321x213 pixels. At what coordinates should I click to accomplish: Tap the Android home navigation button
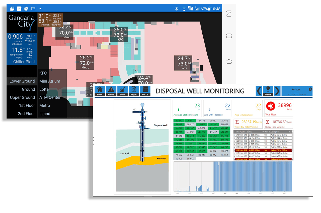(x=229, y=61)
